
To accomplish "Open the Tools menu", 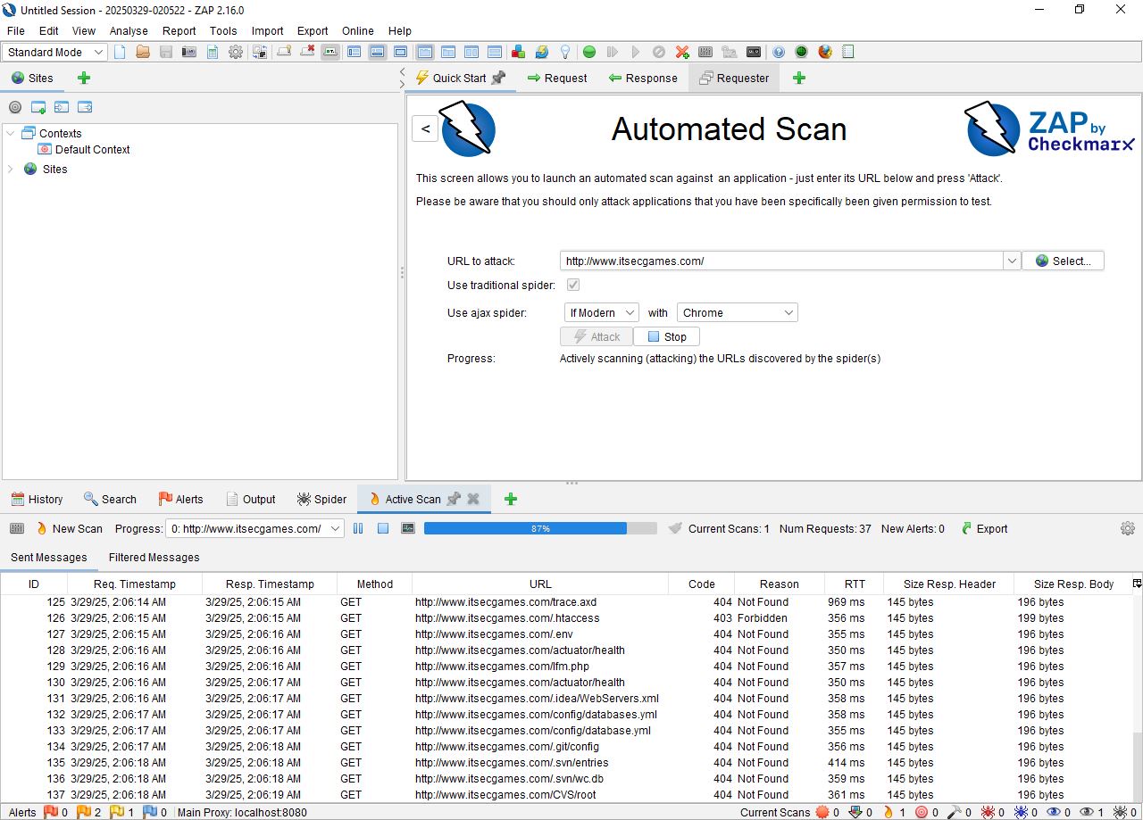I will click(223, 30).
